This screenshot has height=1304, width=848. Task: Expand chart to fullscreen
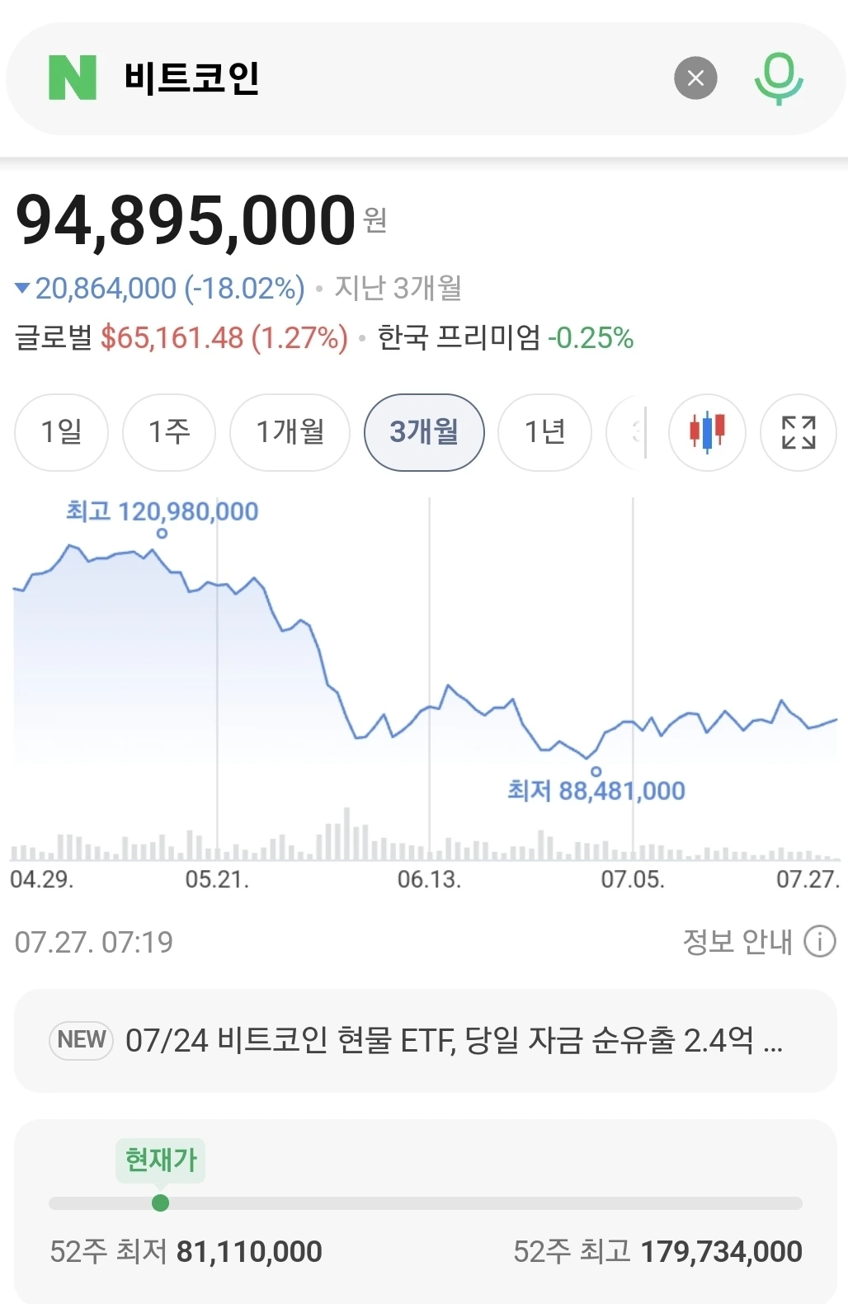tap(799, 432)
